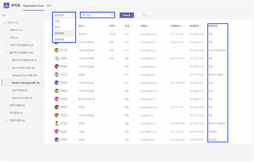Image resolution: width=254 pixels, height=162 pixels.
Task: Switch to the 정보 tab
Action: [49, 5]
